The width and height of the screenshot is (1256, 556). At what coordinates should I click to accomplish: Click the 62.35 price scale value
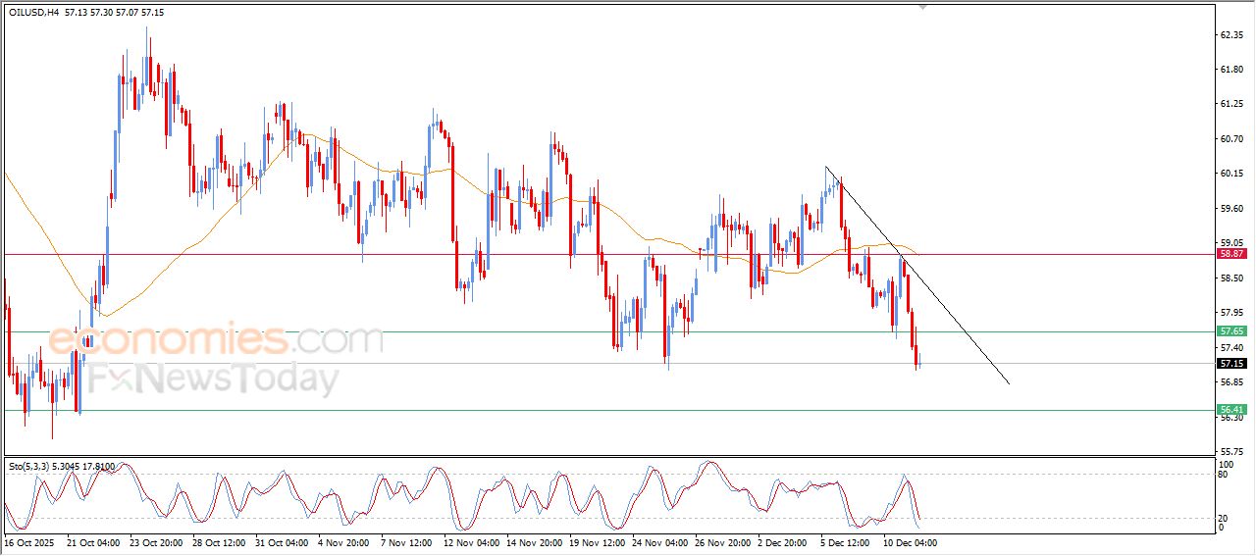point(1230,34)
